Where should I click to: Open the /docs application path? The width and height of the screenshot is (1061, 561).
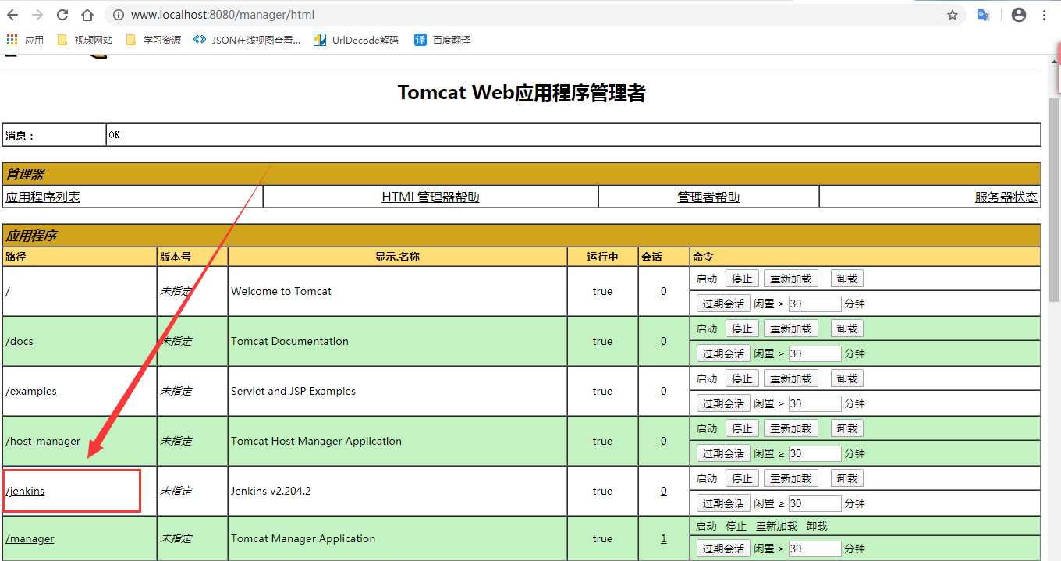[20, 341]
